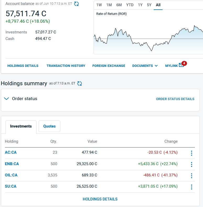Switch to the Quotes tab
Screen dimensions: 203x207
point(49,126)
